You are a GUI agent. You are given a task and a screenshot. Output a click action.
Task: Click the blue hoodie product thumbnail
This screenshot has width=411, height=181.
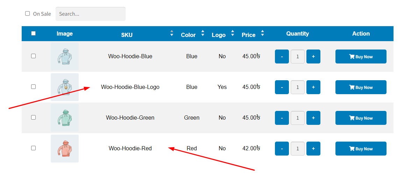pyautogui.click(x=64, y=56)
